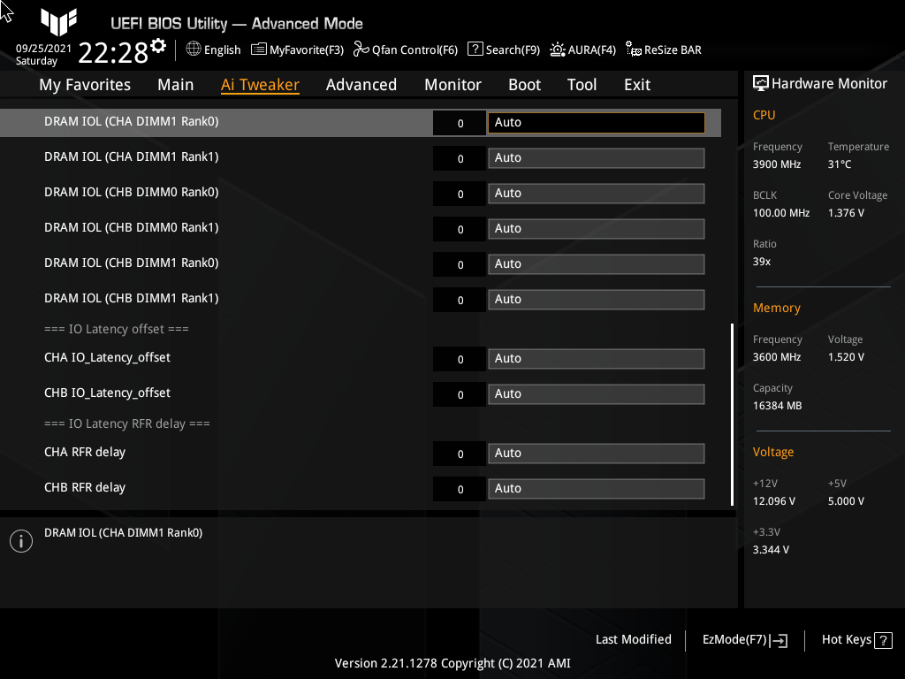Click Core Voltage 1.376 V value

pos(846,213)
